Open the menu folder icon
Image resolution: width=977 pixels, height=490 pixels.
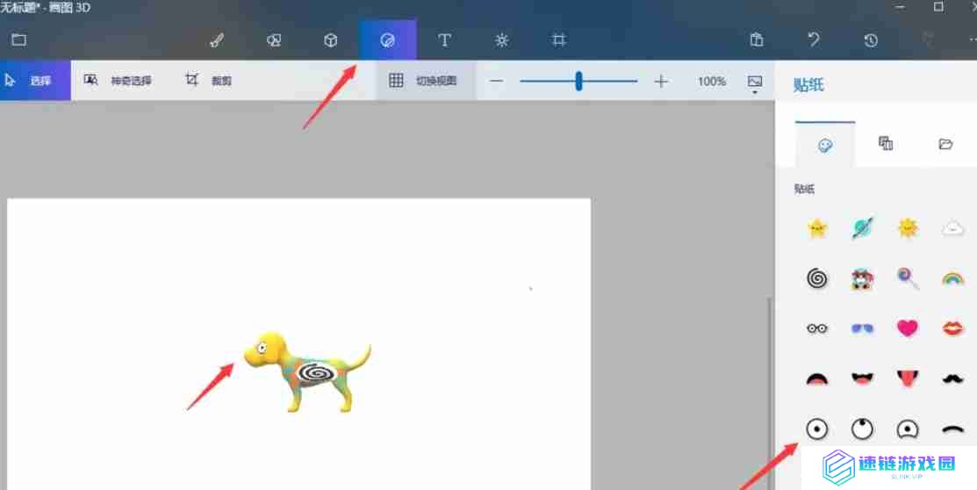tap(18, 40)
